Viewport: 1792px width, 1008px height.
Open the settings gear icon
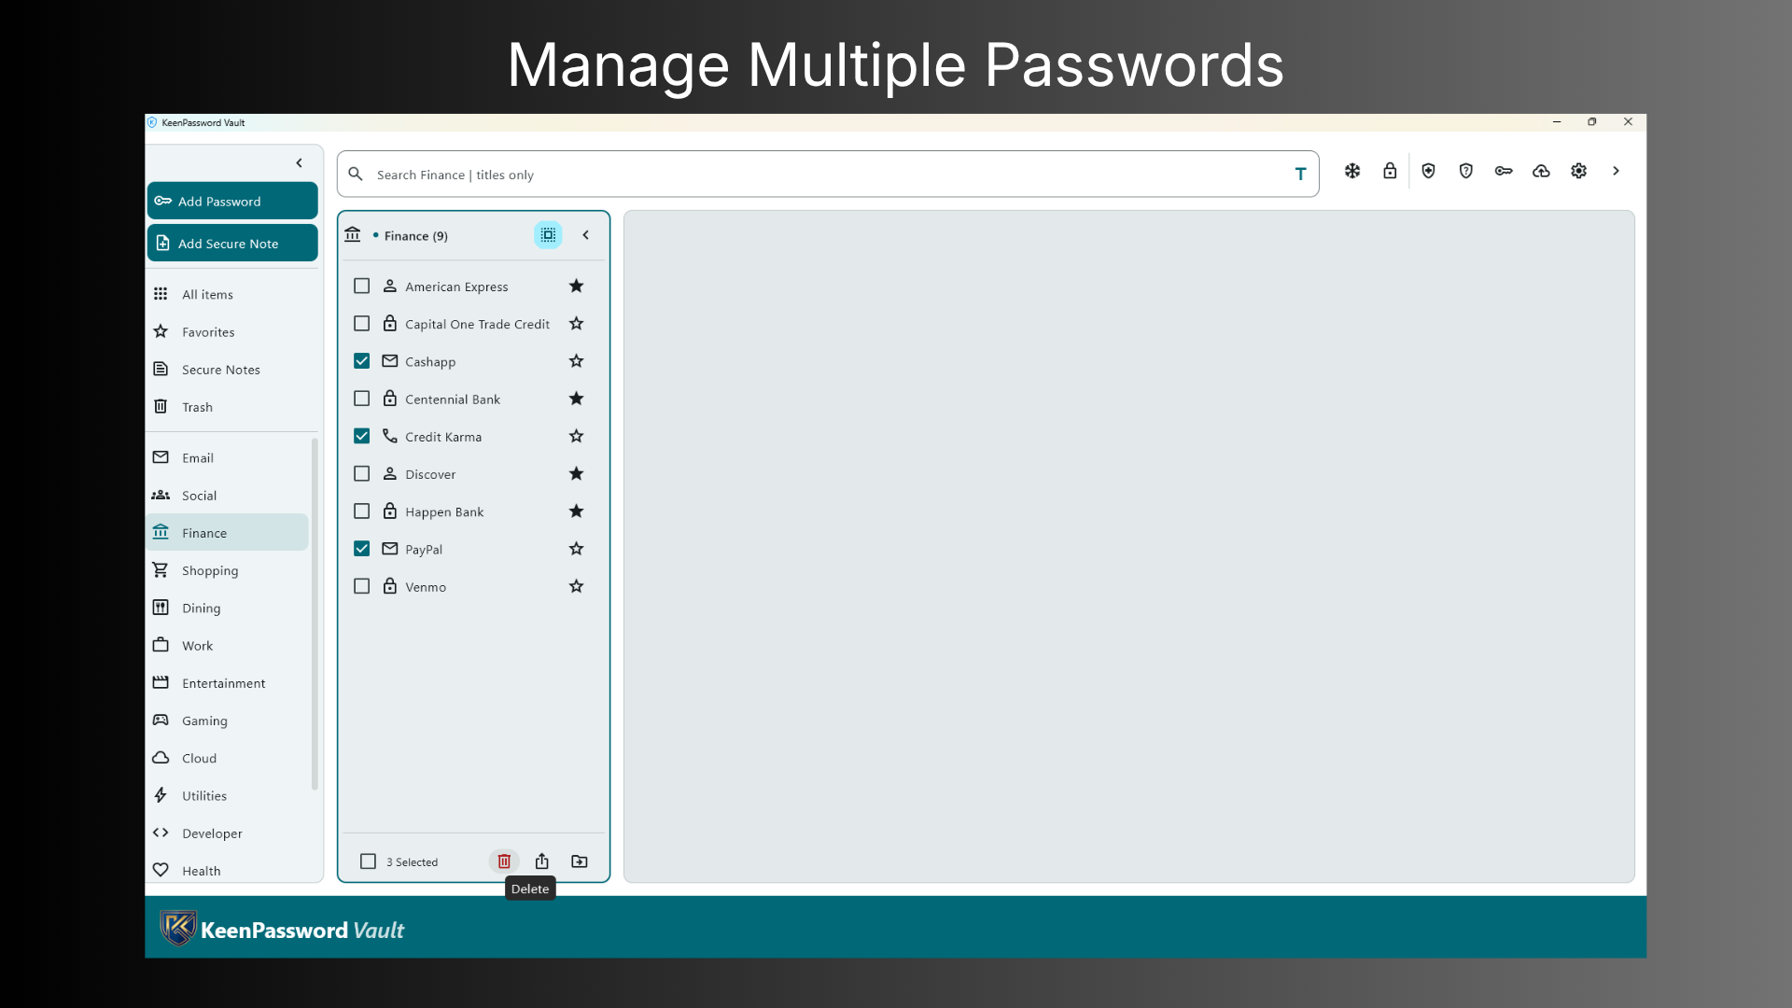coord(1579,171)
